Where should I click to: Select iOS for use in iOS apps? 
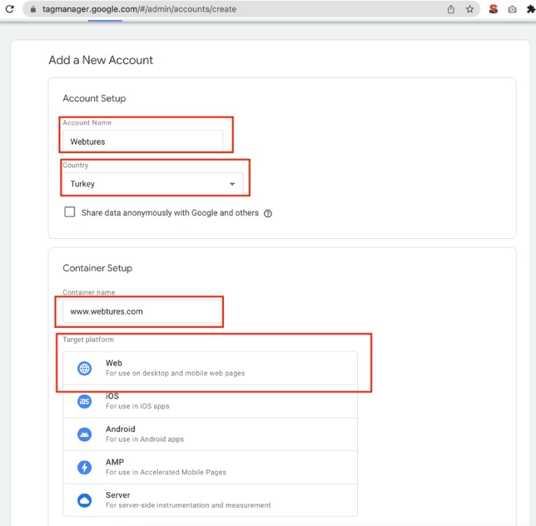pos(201,401)
